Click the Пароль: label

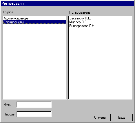(x=9, y=114)
